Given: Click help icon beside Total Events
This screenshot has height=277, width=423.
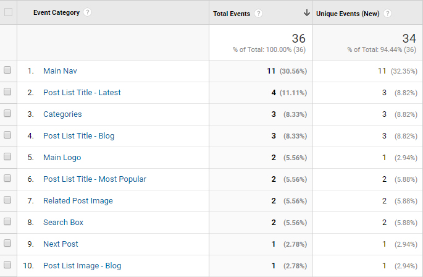Looking at the screenshot, I should pyautogui.click(x=259, y=13).
